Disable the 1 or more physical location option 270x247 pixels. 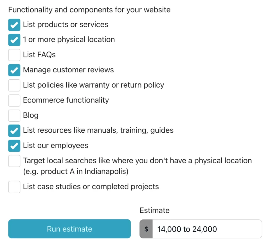click(14, 40)
